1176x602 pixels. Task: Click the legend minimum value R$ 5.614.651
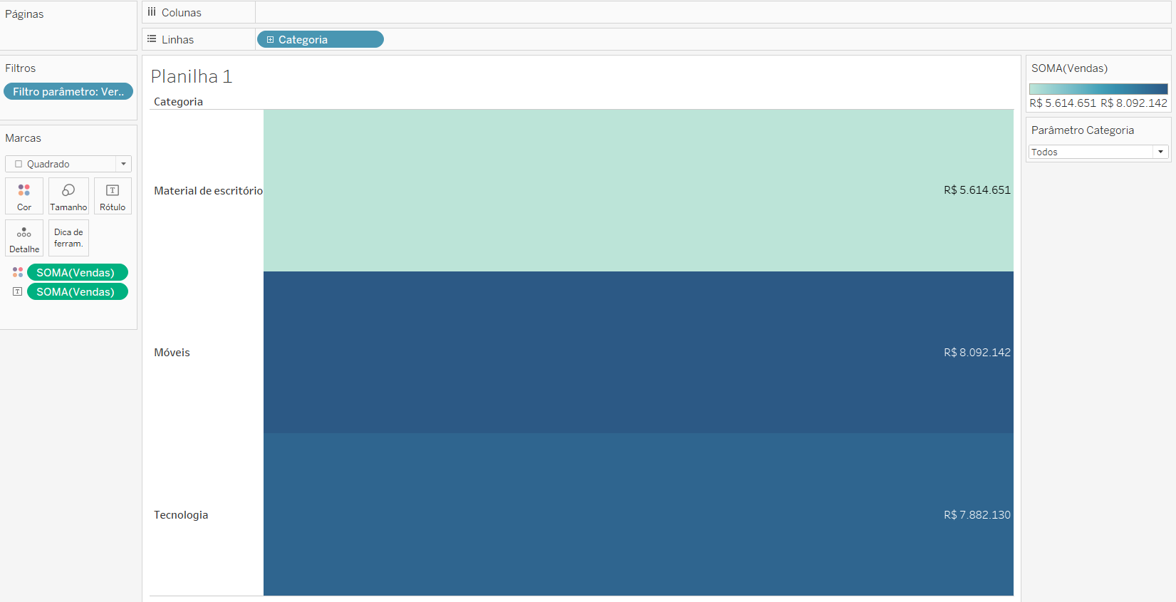tap(1063, 103)
